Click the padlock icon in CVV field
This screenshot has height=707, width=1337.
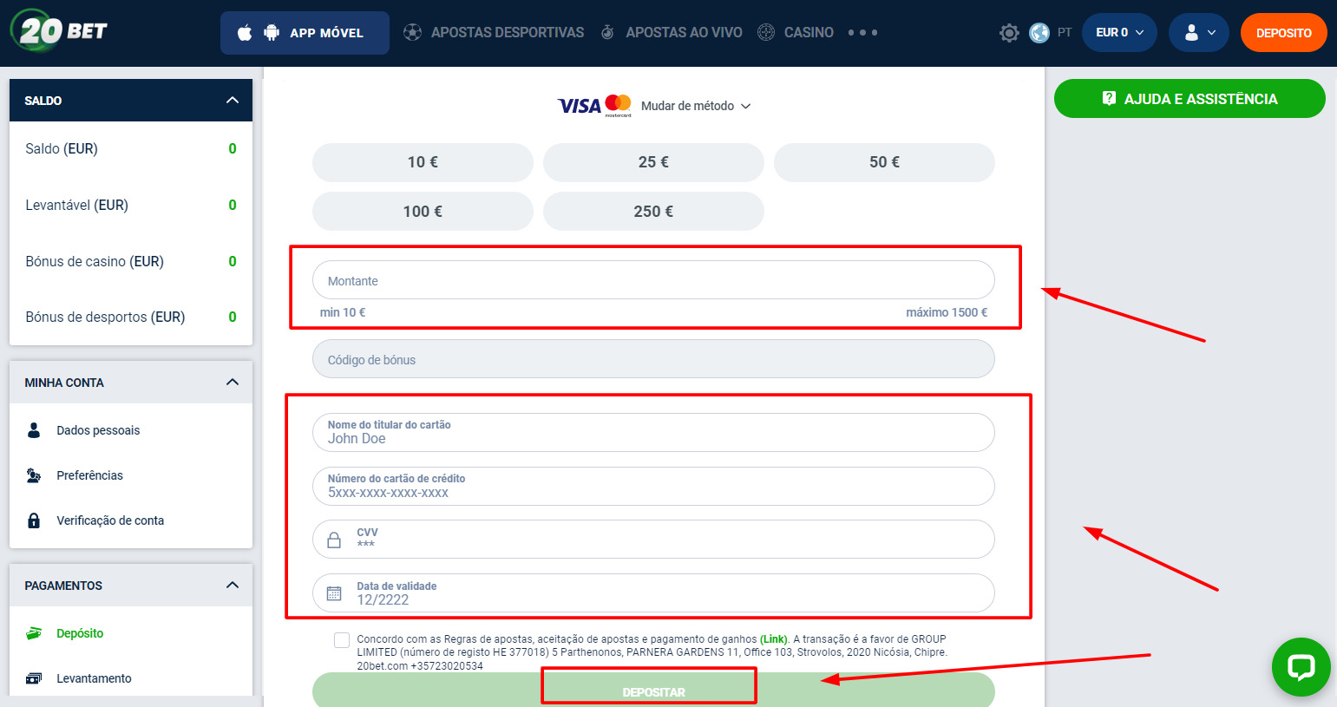[334, 540]
